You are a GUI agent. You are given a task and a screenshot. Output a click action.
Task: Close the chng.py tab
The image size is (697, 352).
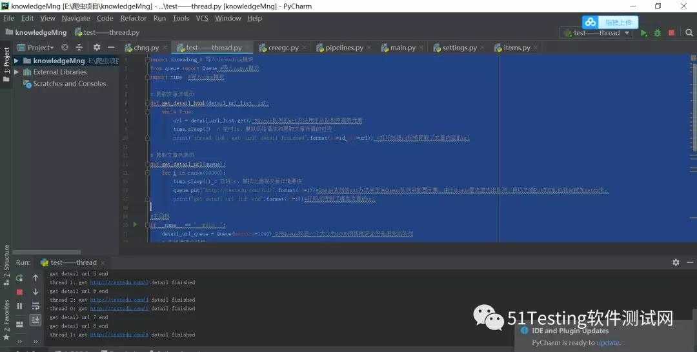(165, 48)
